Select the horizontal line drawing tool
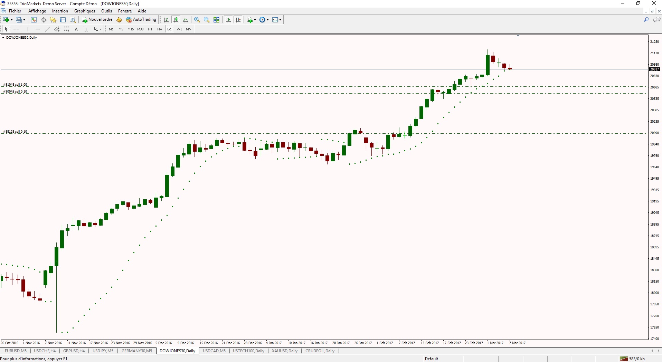 [x=38, y=29]
